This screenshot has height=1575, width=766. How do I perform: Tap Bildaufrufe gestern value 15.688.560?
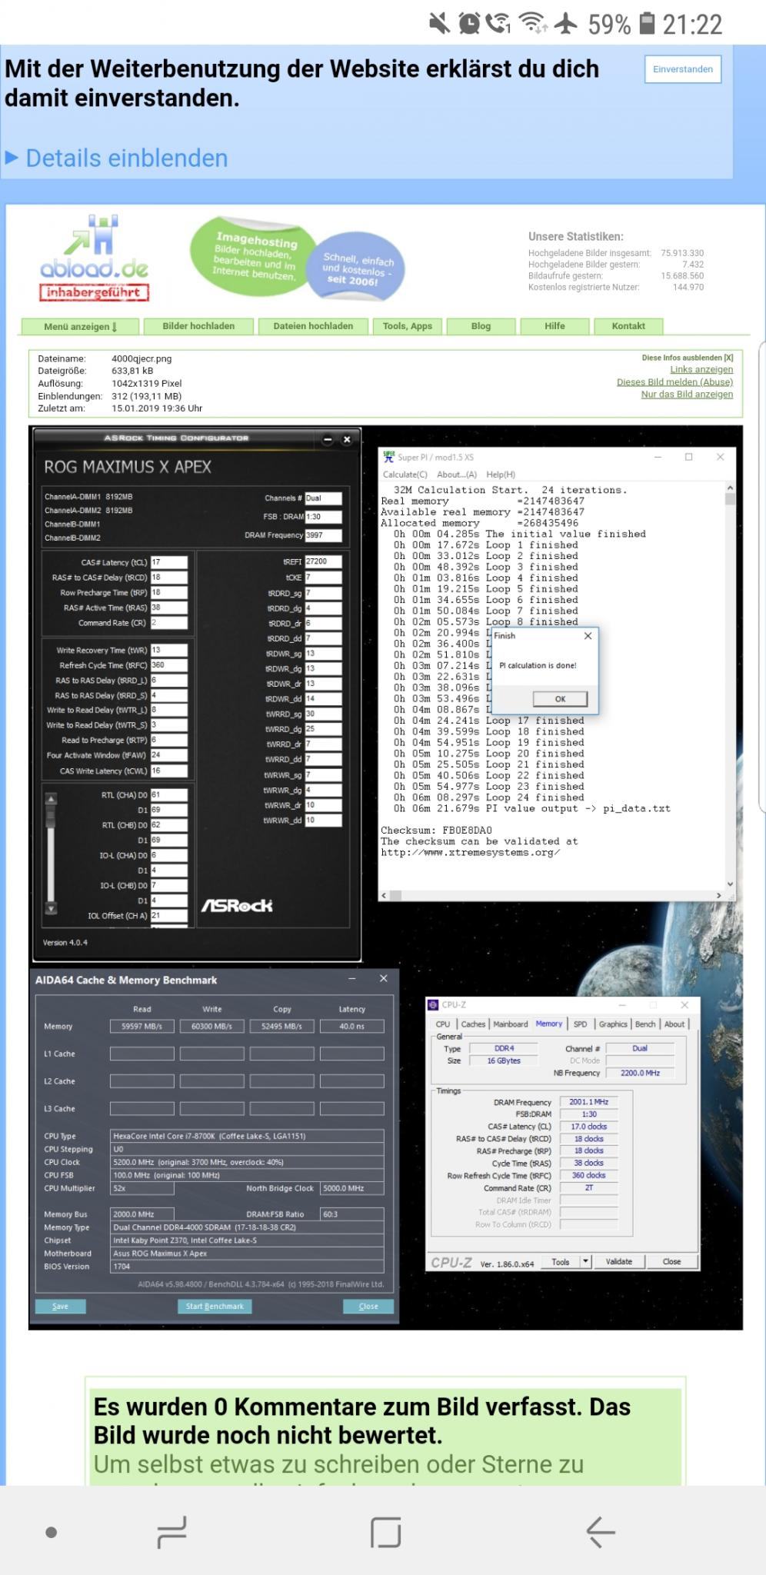(682, 276)
